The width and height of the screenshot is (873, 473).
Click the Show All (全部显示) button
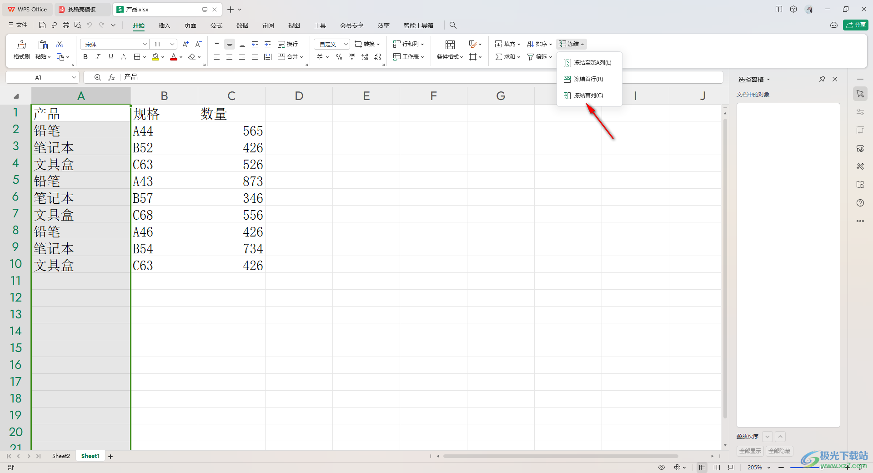[750, 451]
